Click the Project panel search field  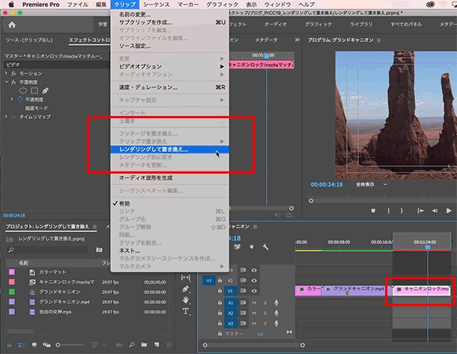point(47,250)
